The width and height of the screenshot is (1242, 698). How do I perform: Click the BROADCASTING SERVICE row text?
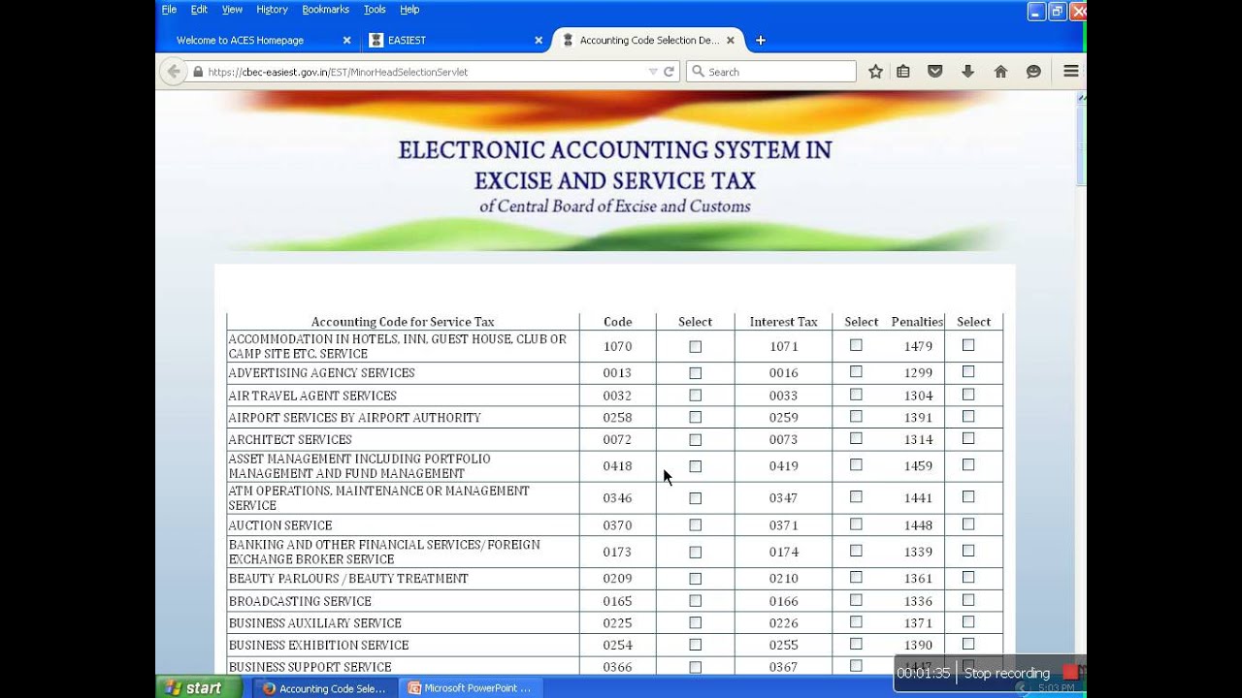pyautogui.click(x=300, y=601)
